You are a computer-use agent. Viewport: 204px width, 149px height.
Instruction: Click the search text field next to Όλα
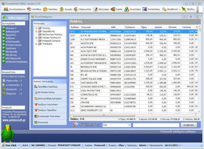point(156,125)
